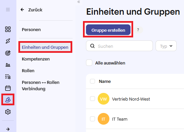Open the target goals icon
This screenshot has width=184, height=132.
point(8,53)
